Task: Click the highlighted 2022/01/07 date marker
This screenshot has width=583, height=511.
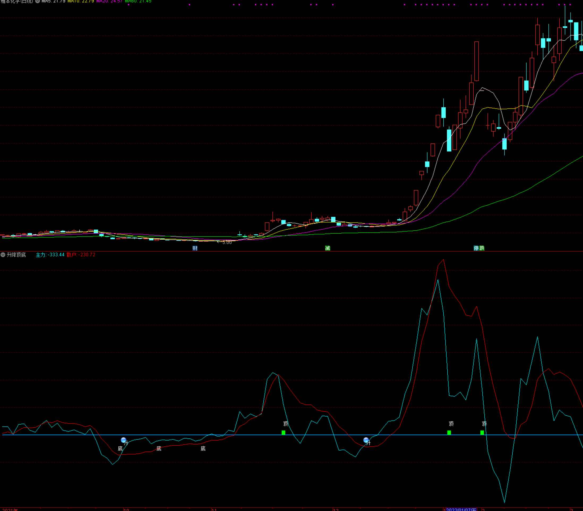Action: (x=461, y=509)
